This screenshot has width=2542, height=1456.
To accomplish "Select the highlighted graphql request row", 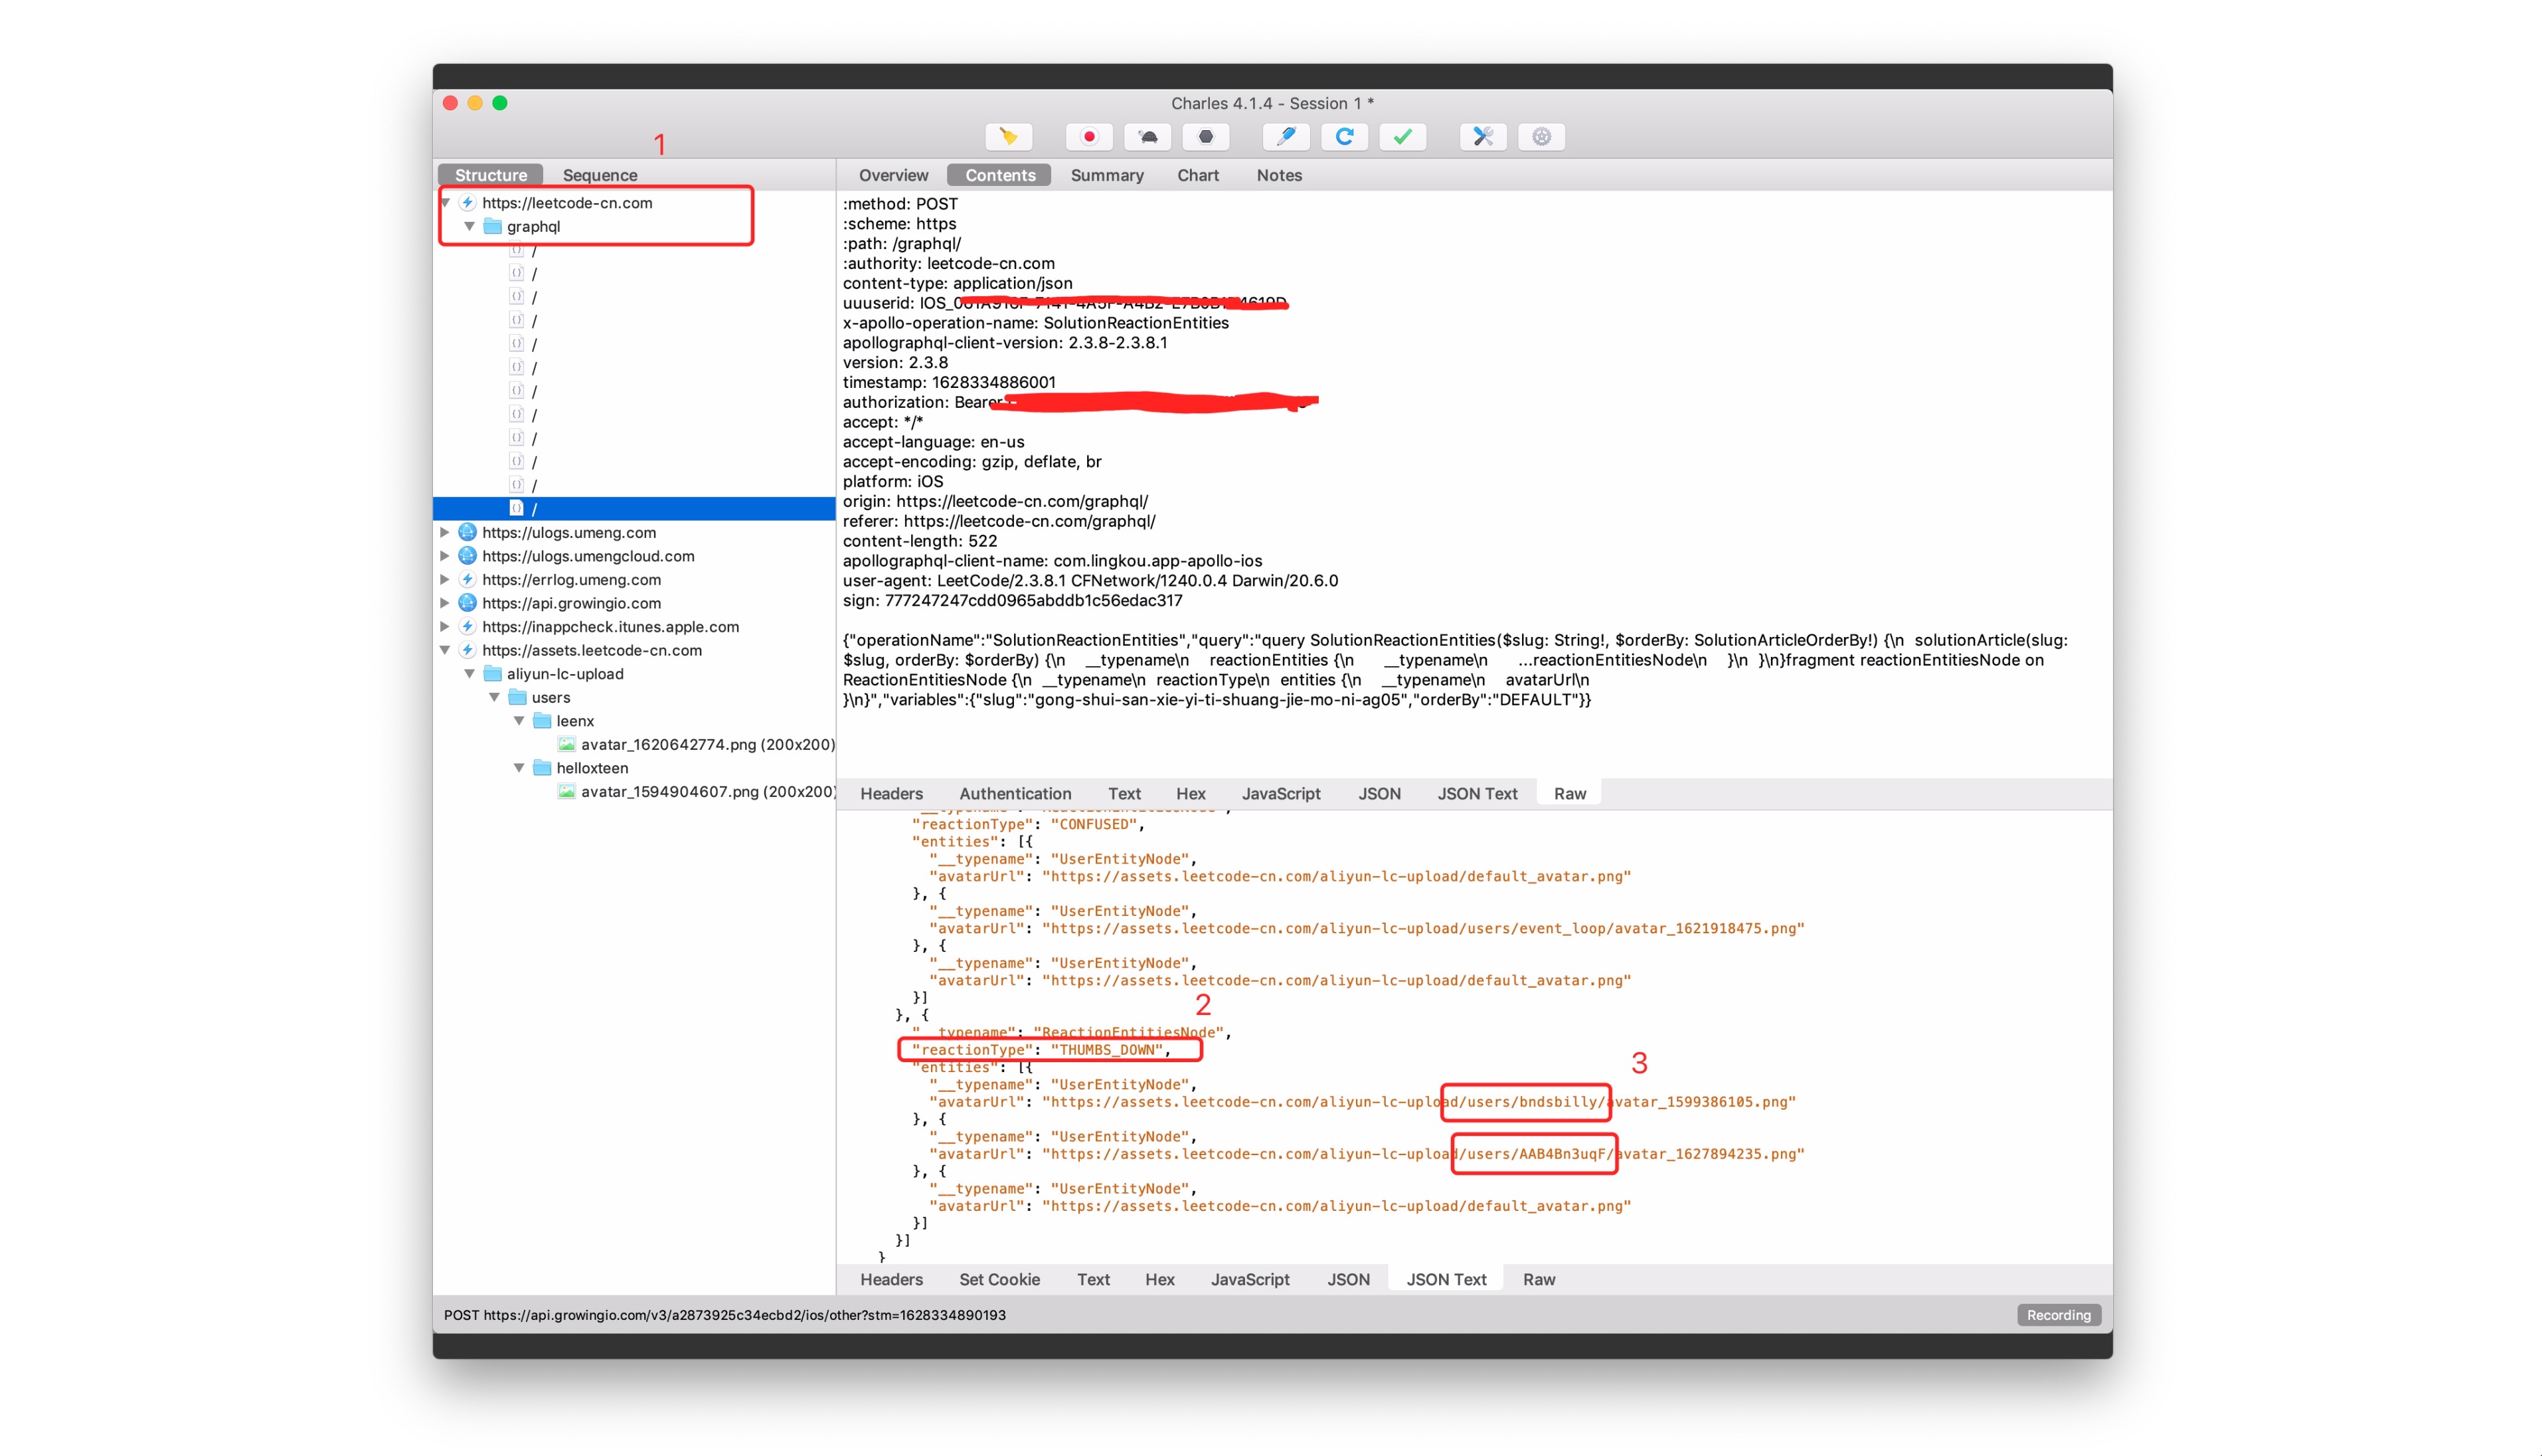I will 634,509.
